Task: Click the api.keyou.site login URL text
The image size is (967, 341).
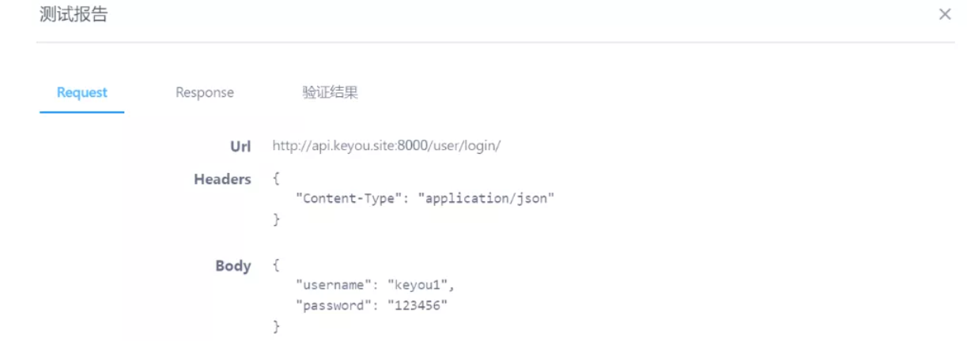Action: tap(387, 146)
